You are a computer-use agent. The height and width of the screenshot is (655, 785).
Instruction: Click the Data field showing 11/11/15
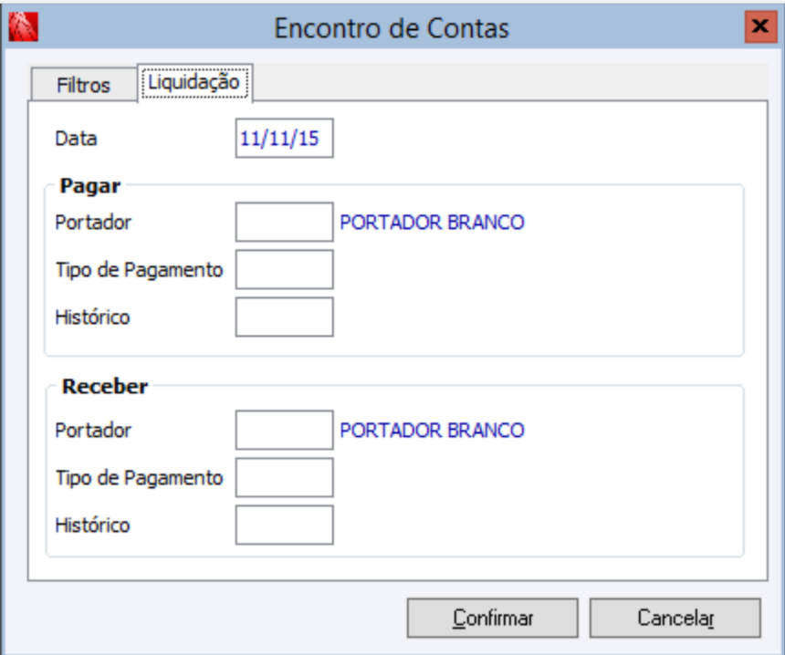(x=284, y=139)
